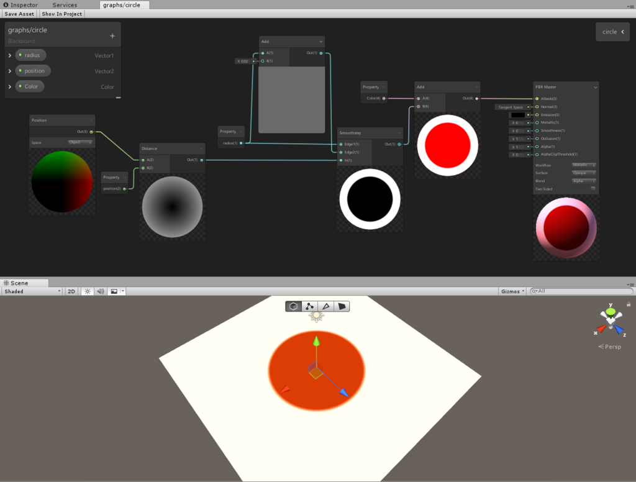Click the red X axis gizmo cone
Viewport: 636px width, 482px height.
point(601,328)
